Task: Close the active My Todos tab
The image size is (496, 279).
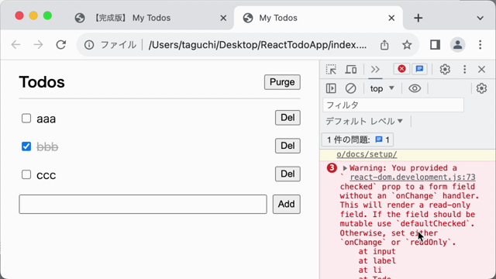Action: click(x=391, y=18)
